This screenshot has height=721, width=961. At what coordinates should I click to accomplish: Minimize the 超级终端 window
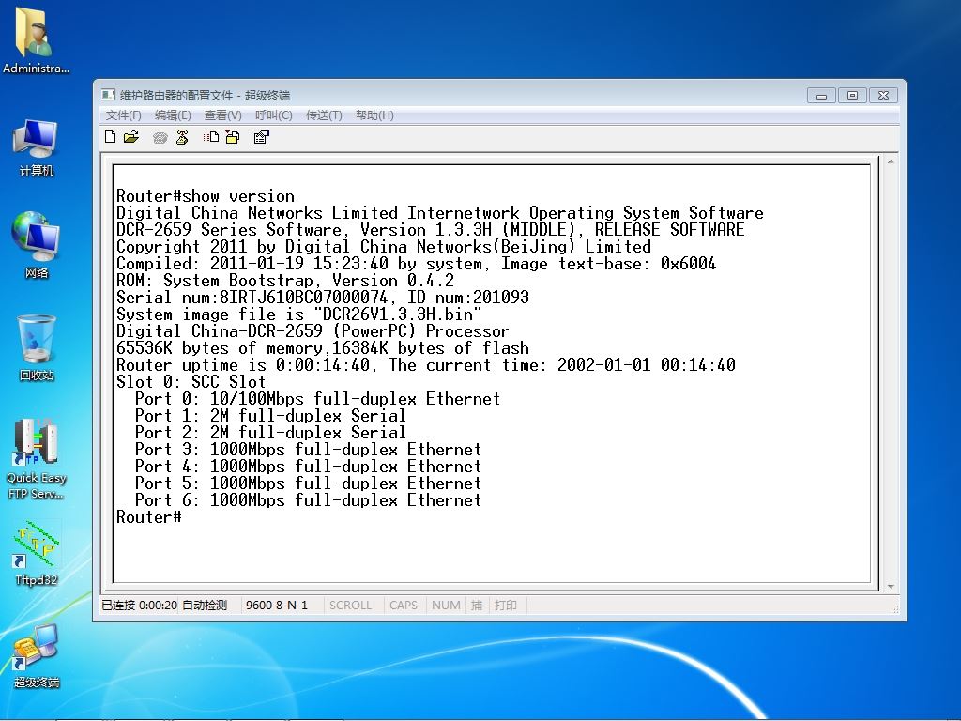(x=821, y=95)
